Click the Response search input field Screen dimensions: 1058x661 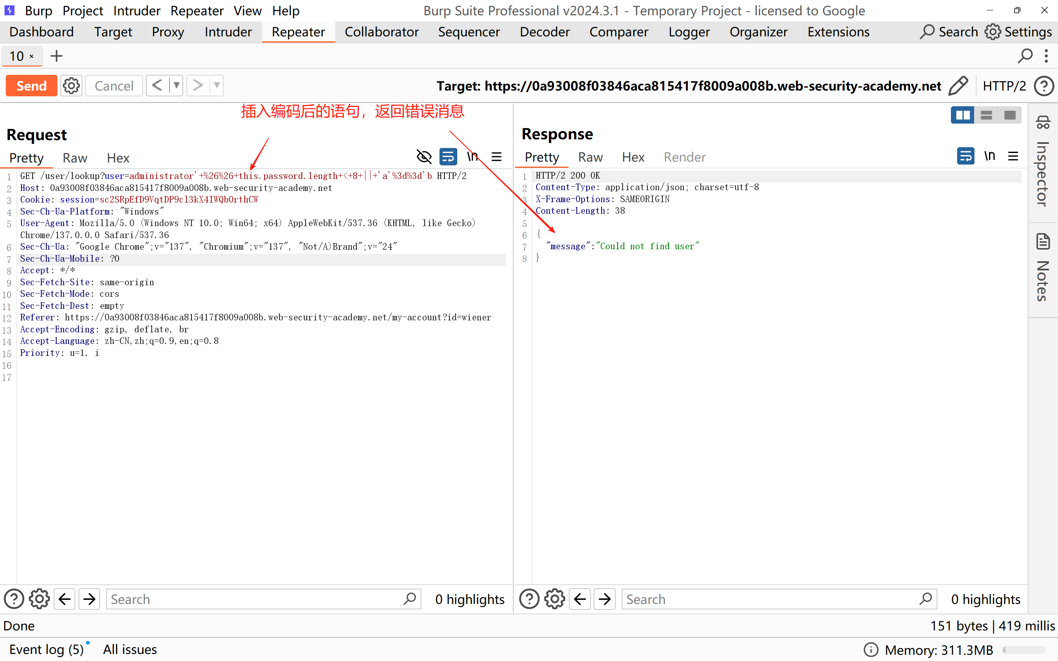pos(769,599)
